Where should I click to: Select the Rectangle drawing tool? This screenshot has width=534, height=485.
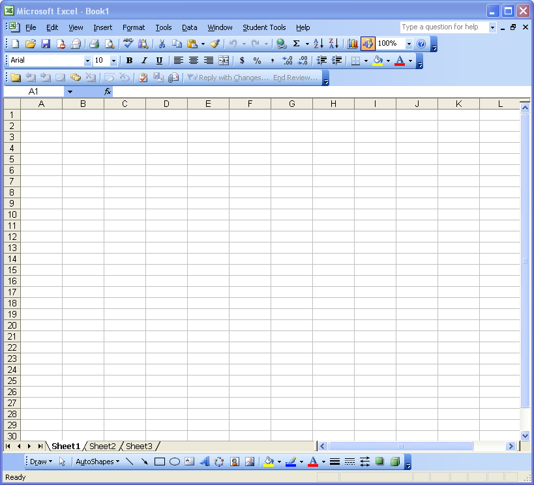pos(160,462)
